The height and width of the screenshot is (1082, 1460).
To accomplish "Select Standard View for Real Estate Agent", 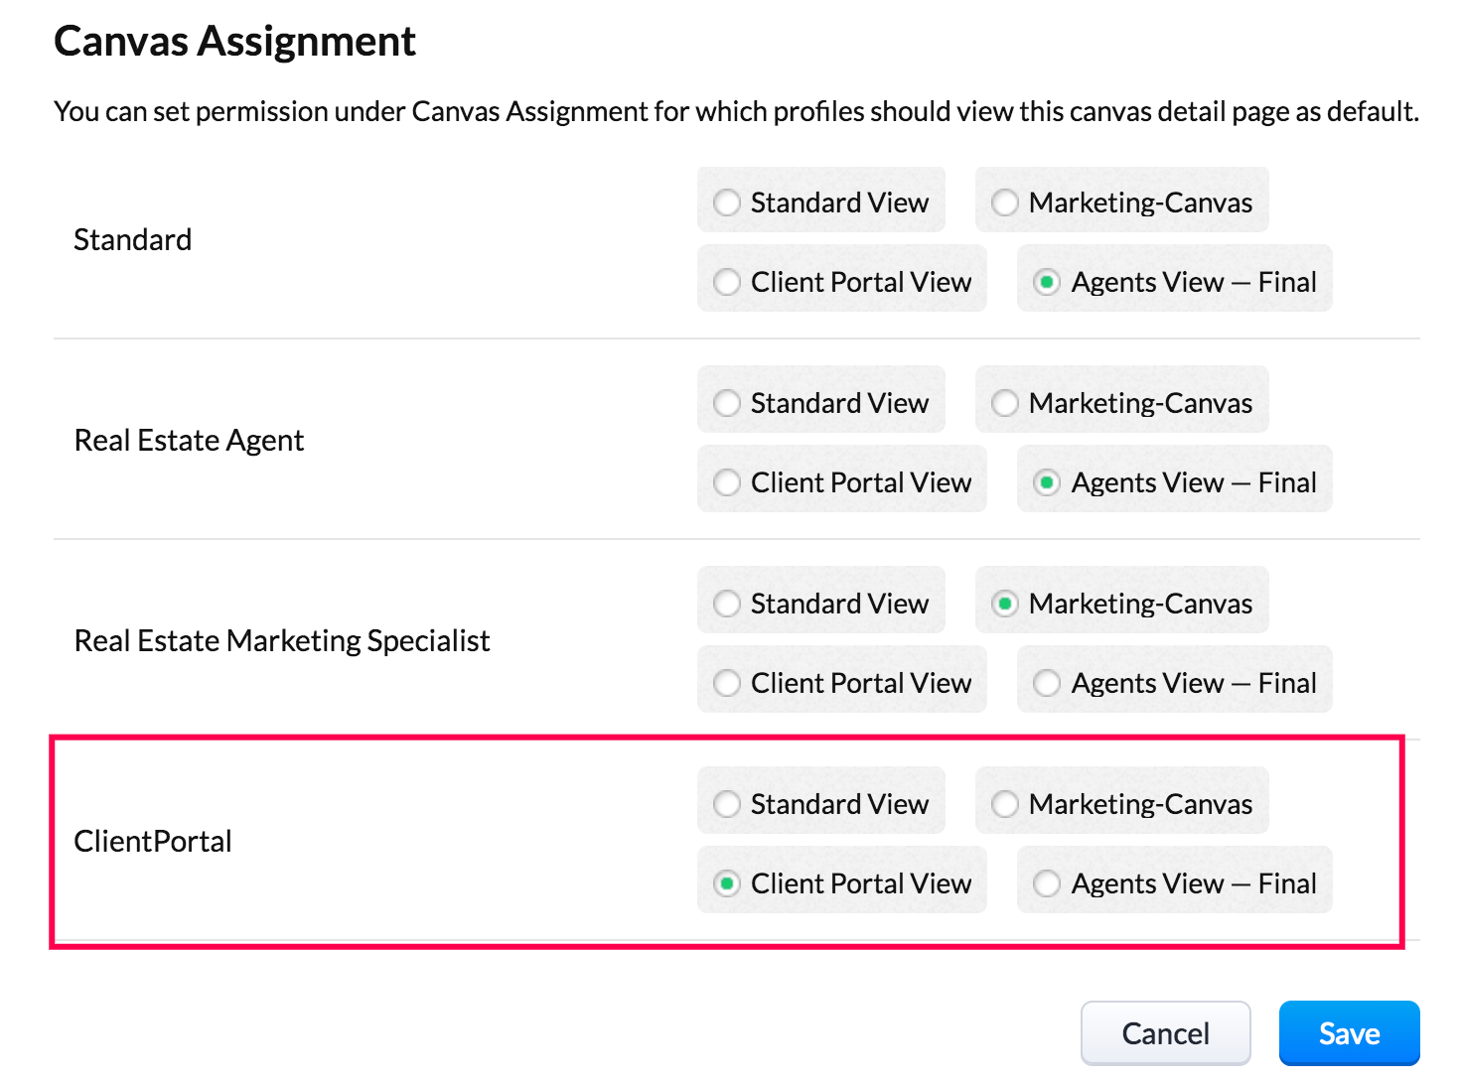I will coord(727,403).
